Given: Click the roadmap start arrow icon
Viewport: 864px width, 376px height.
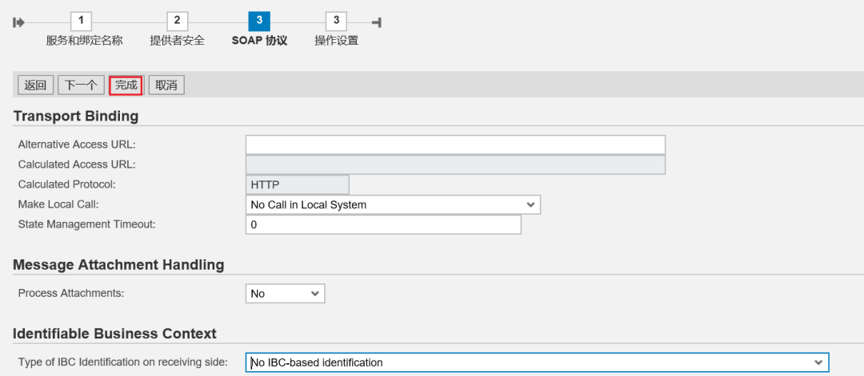Looking at the screenshot, I should [x=18, y=22].
